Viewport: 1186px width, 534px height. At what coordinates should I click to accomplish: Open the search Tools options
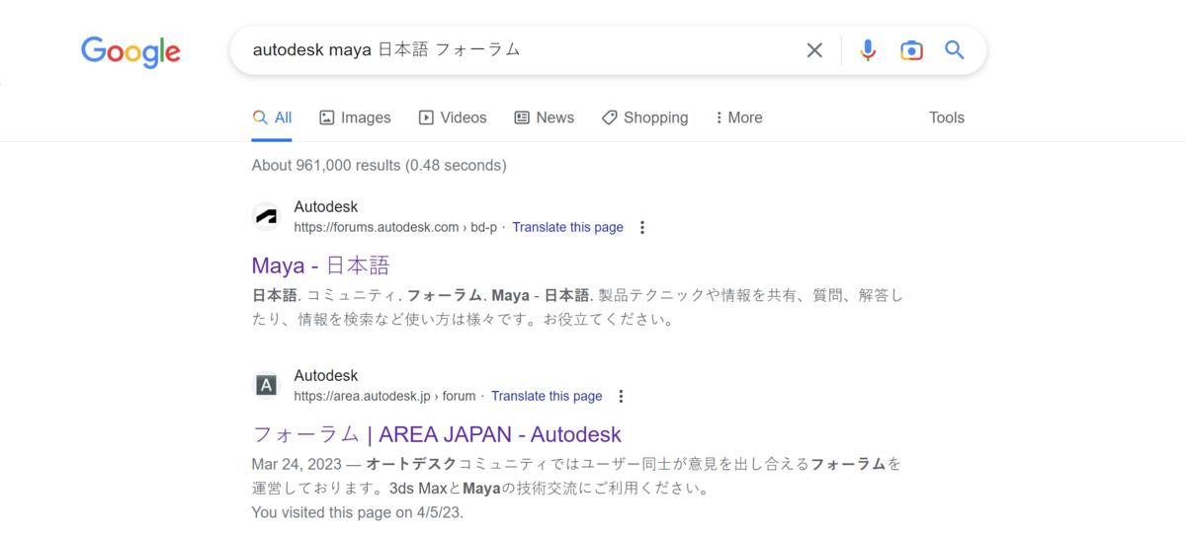(x=947, y=117)
